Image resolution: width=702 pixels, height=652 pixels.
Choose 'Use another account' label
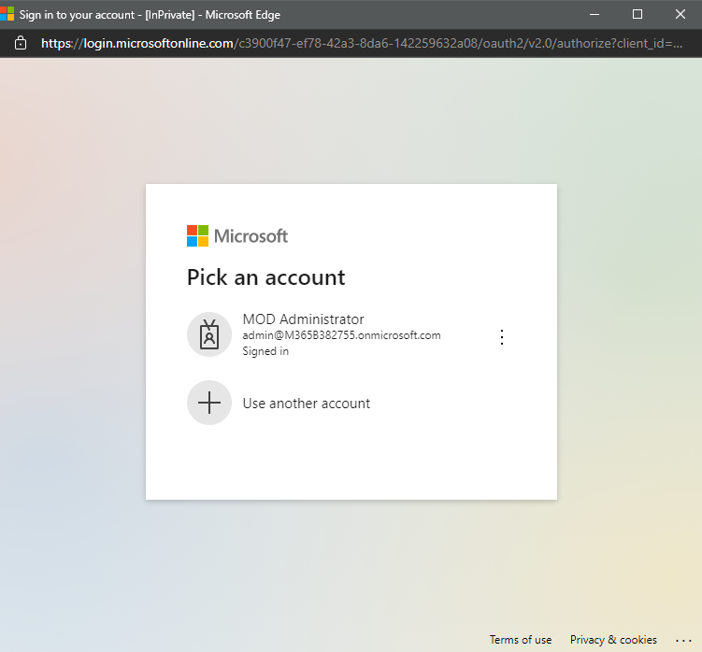306,404
